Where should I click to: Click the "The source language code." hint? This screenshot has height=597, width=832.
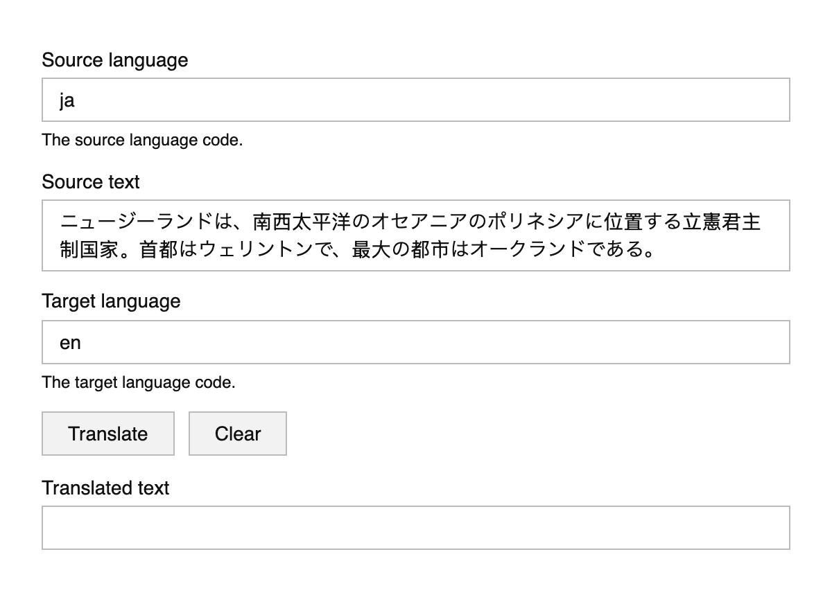click(x=142, y=140)
